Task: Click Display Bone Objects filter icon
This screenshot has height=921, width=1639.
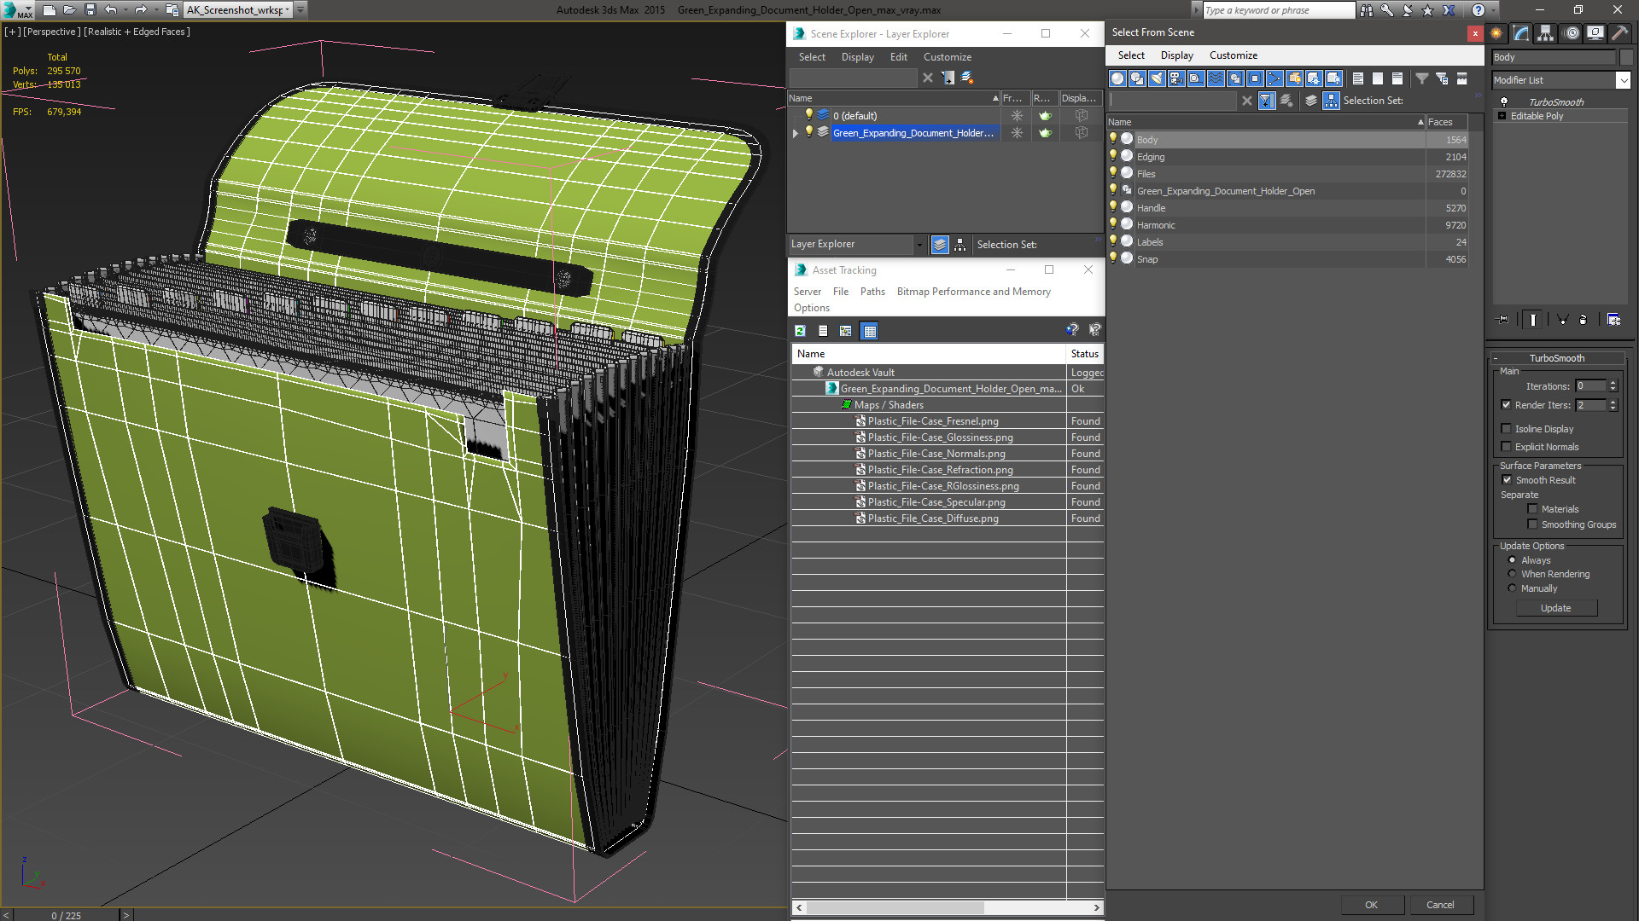Action: pyautogui.click(x=1274, y=78)
